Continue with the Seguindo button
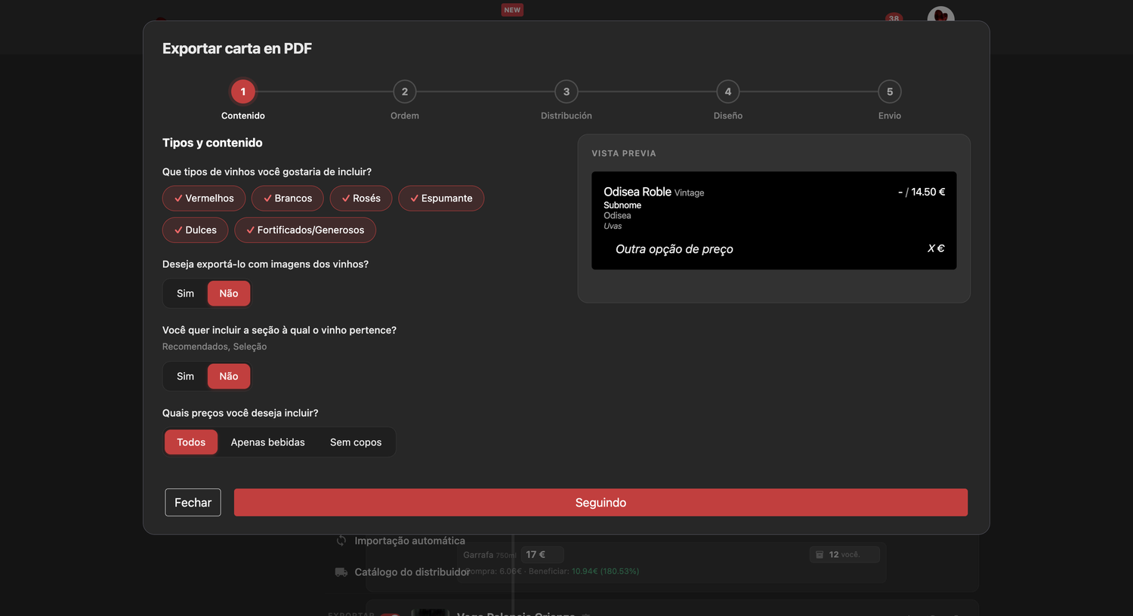The height and width of the screenshot is (616, 1133). pyautogui.click(x=600, y=503)
